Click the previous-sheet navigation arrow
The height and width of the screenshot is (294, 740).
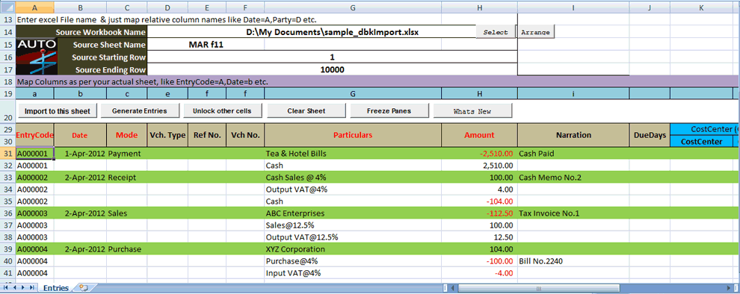[x=15, y=287]
